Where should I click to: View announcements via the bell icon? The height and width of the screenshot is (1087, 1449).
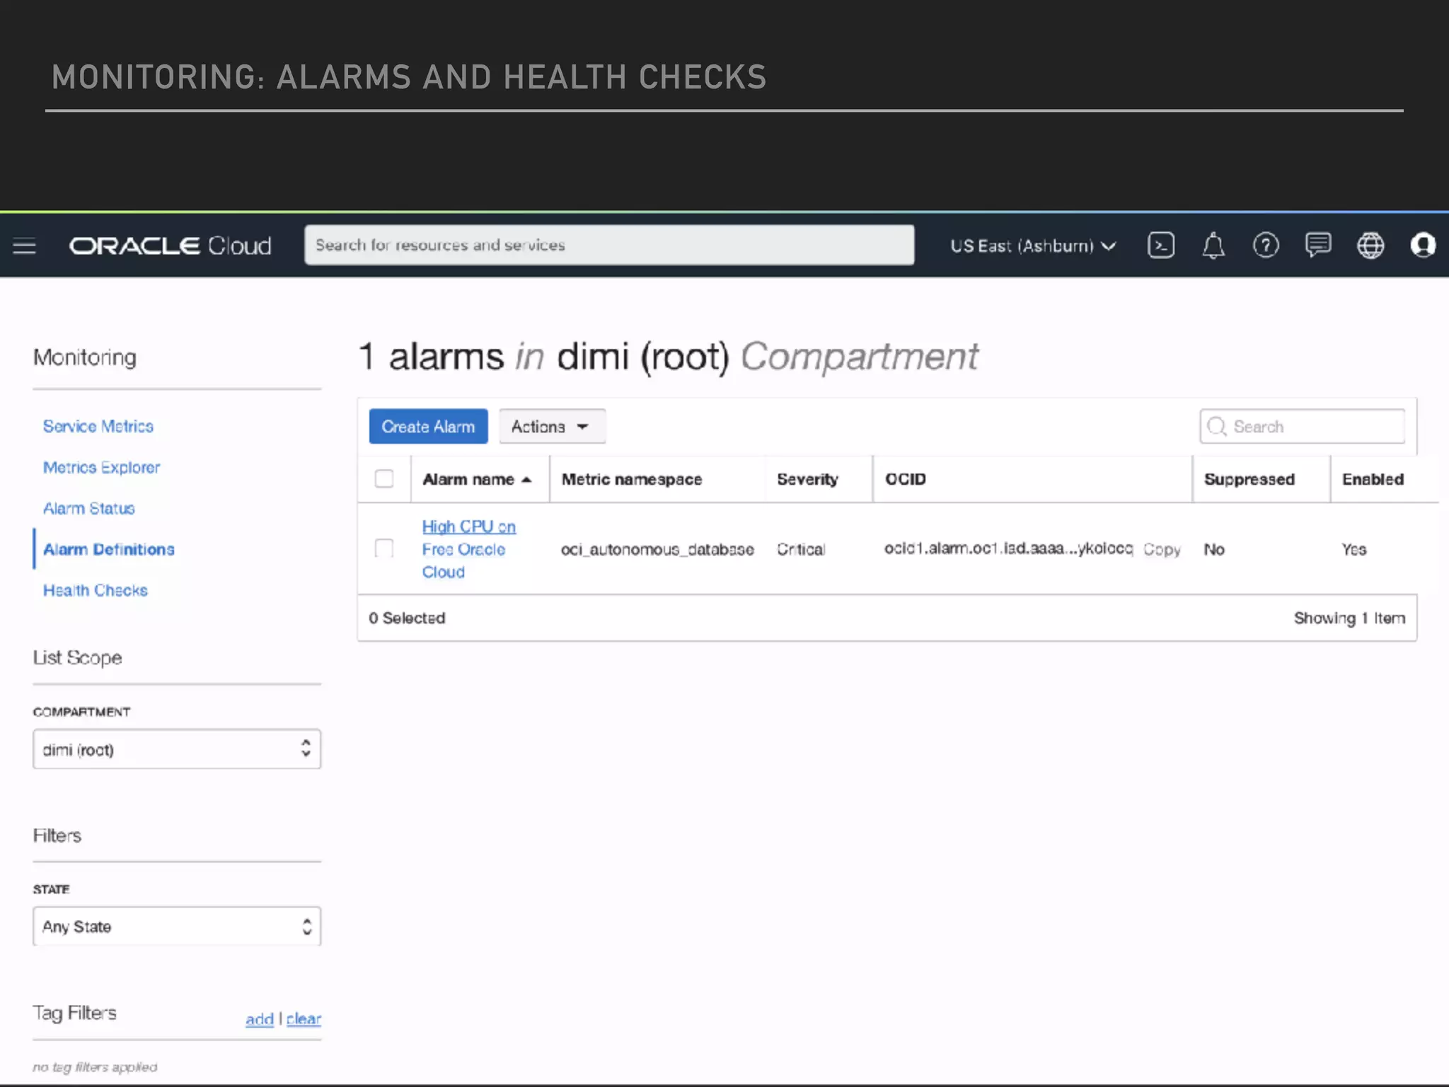1213,246
